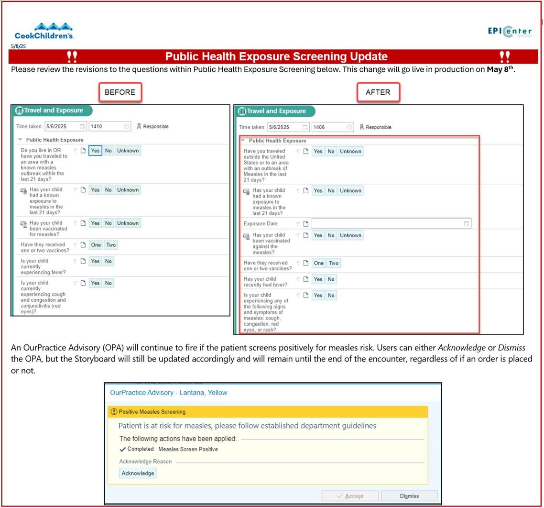Click Travel and Exposure grid icon in AFTER panel
This screenshot has width=544, height=508.
click(x=242, y=111)
